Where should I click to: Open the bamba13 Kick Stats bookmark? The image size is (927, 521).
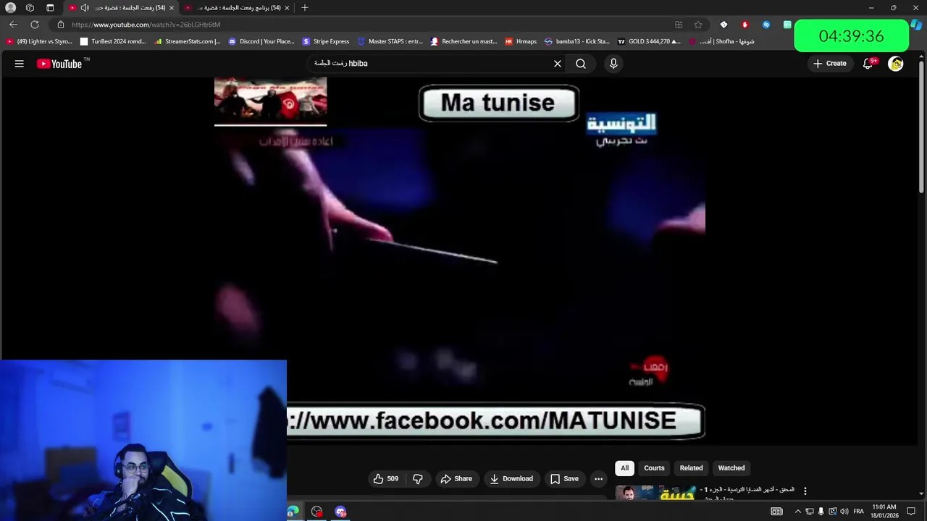pos(577,41)
